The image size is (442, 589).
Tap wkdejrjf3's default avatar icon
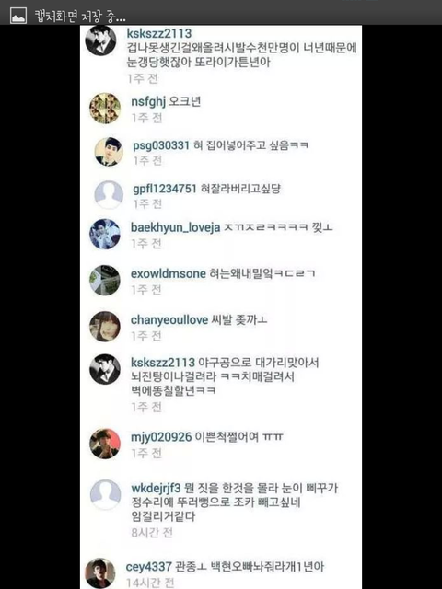pos(106,495)
